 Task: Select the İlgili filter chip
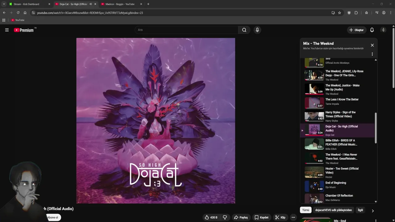point(360,210)
